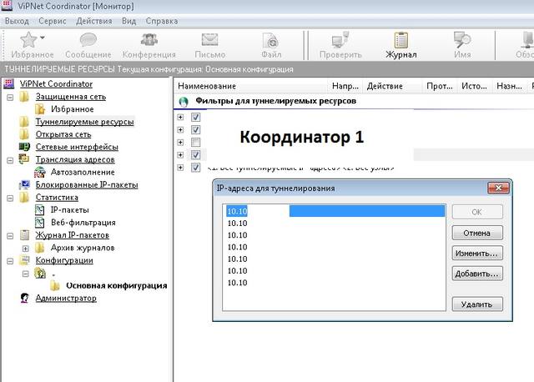Collapse the Трансляция адресов tree node
Viewport: 534px width, 382px height.
(10, 160)
